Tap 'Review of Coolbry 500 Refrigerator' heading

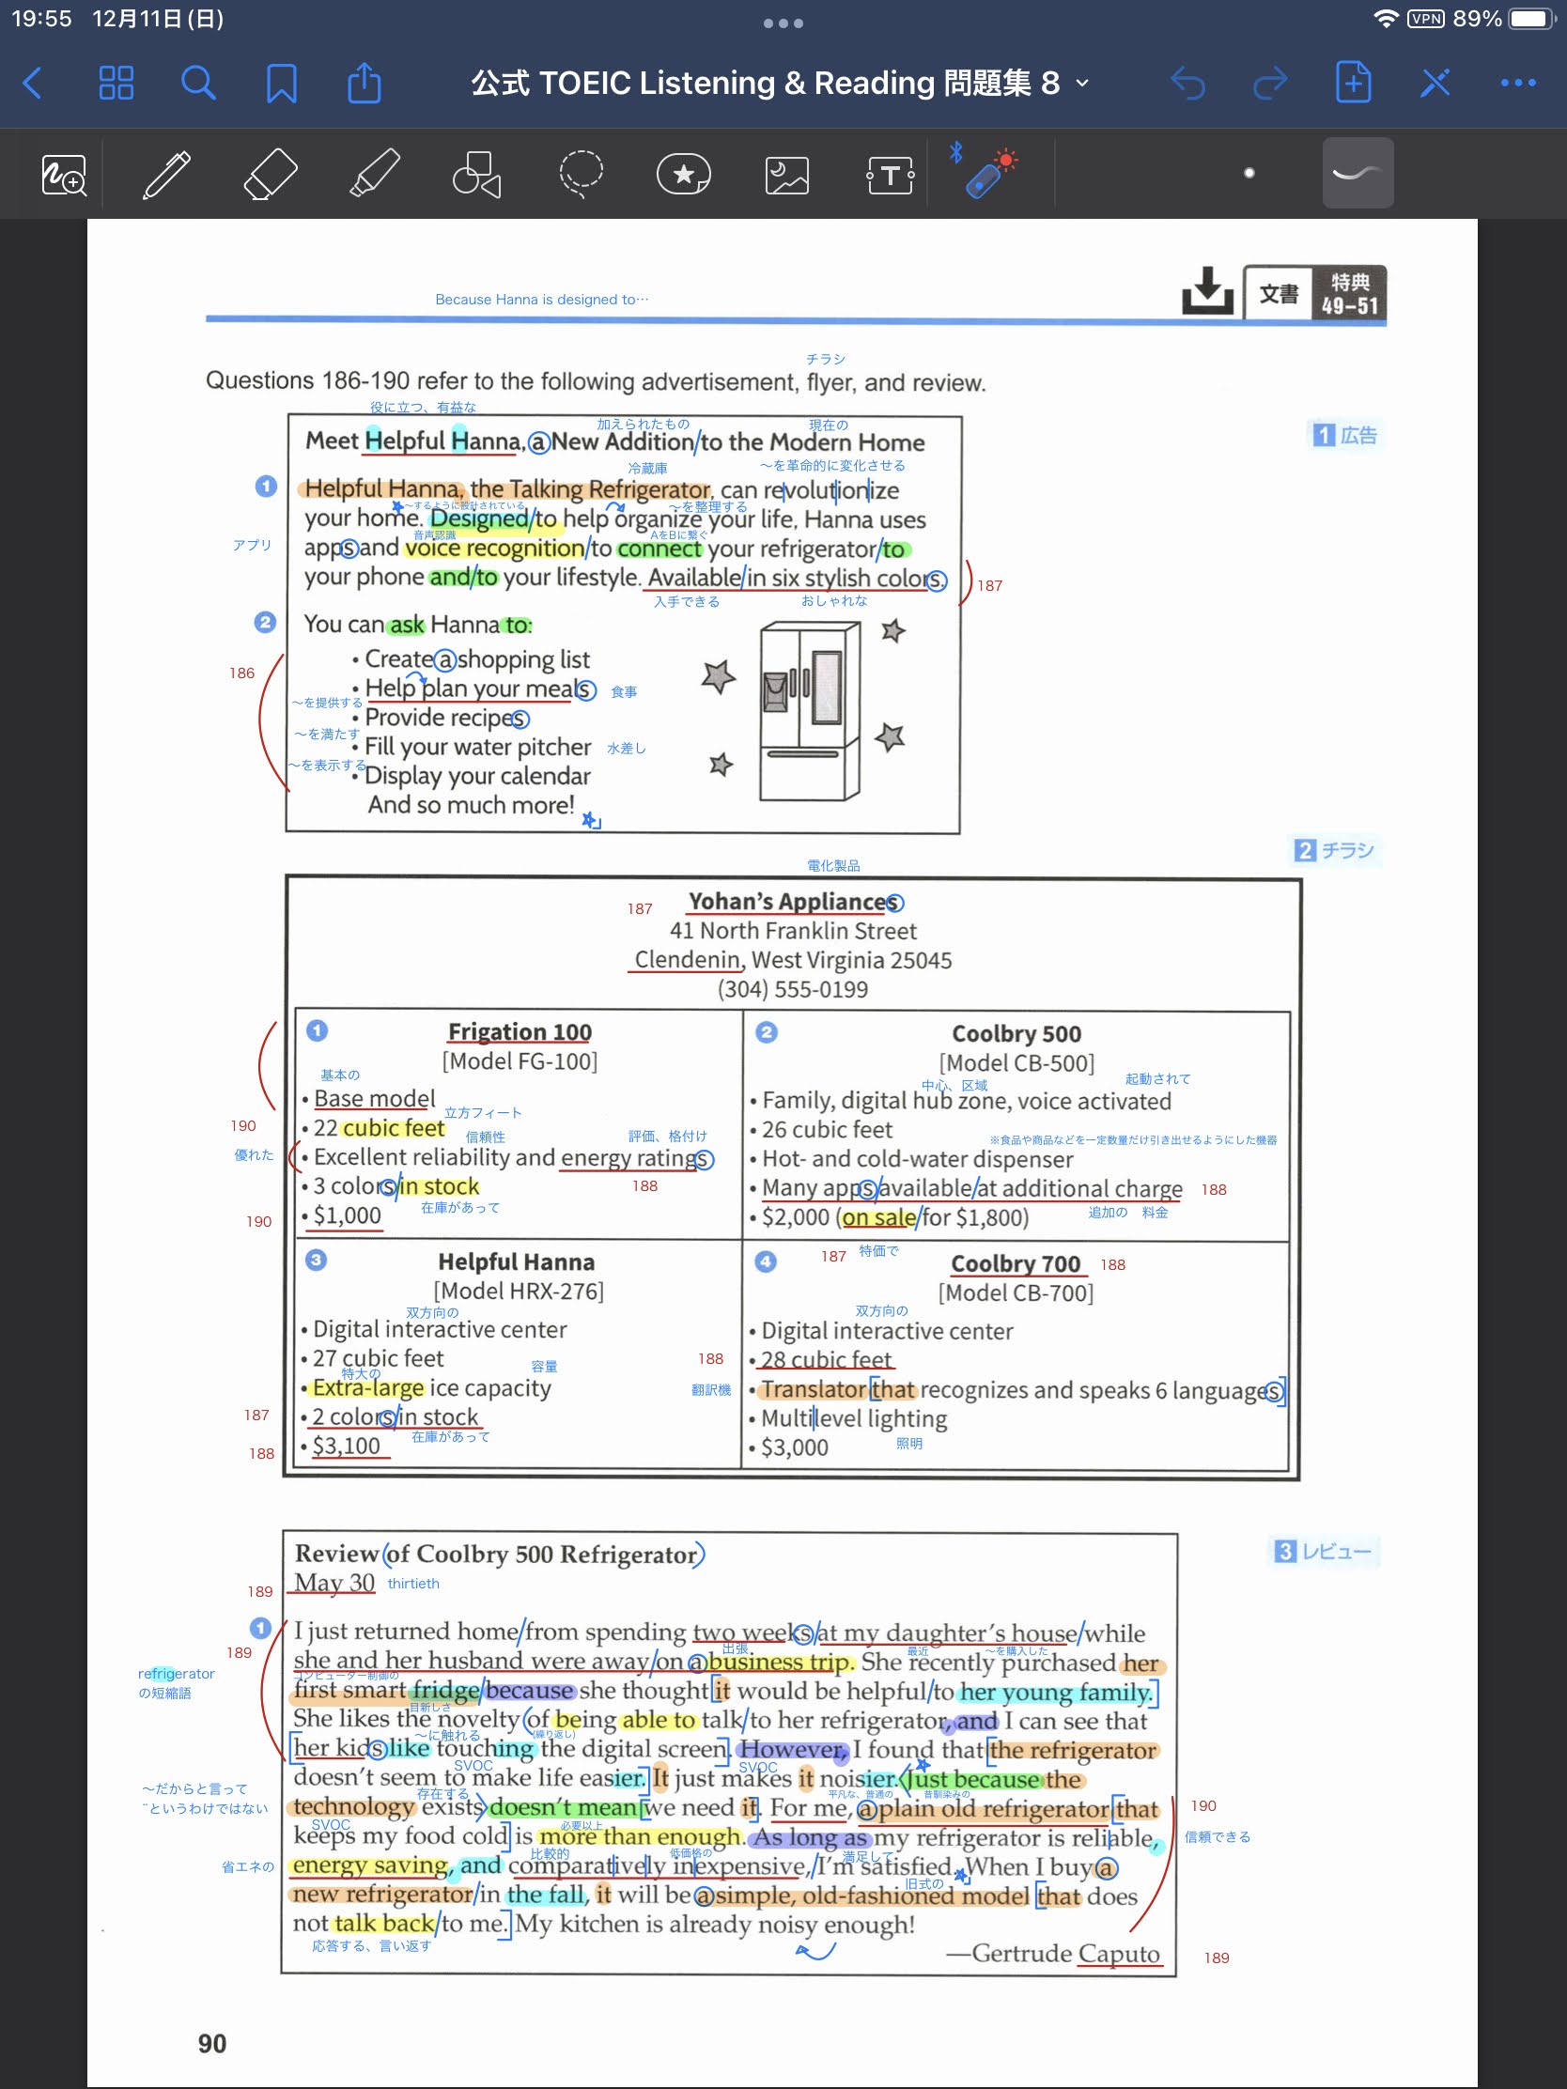click(x=499, y=1554)
